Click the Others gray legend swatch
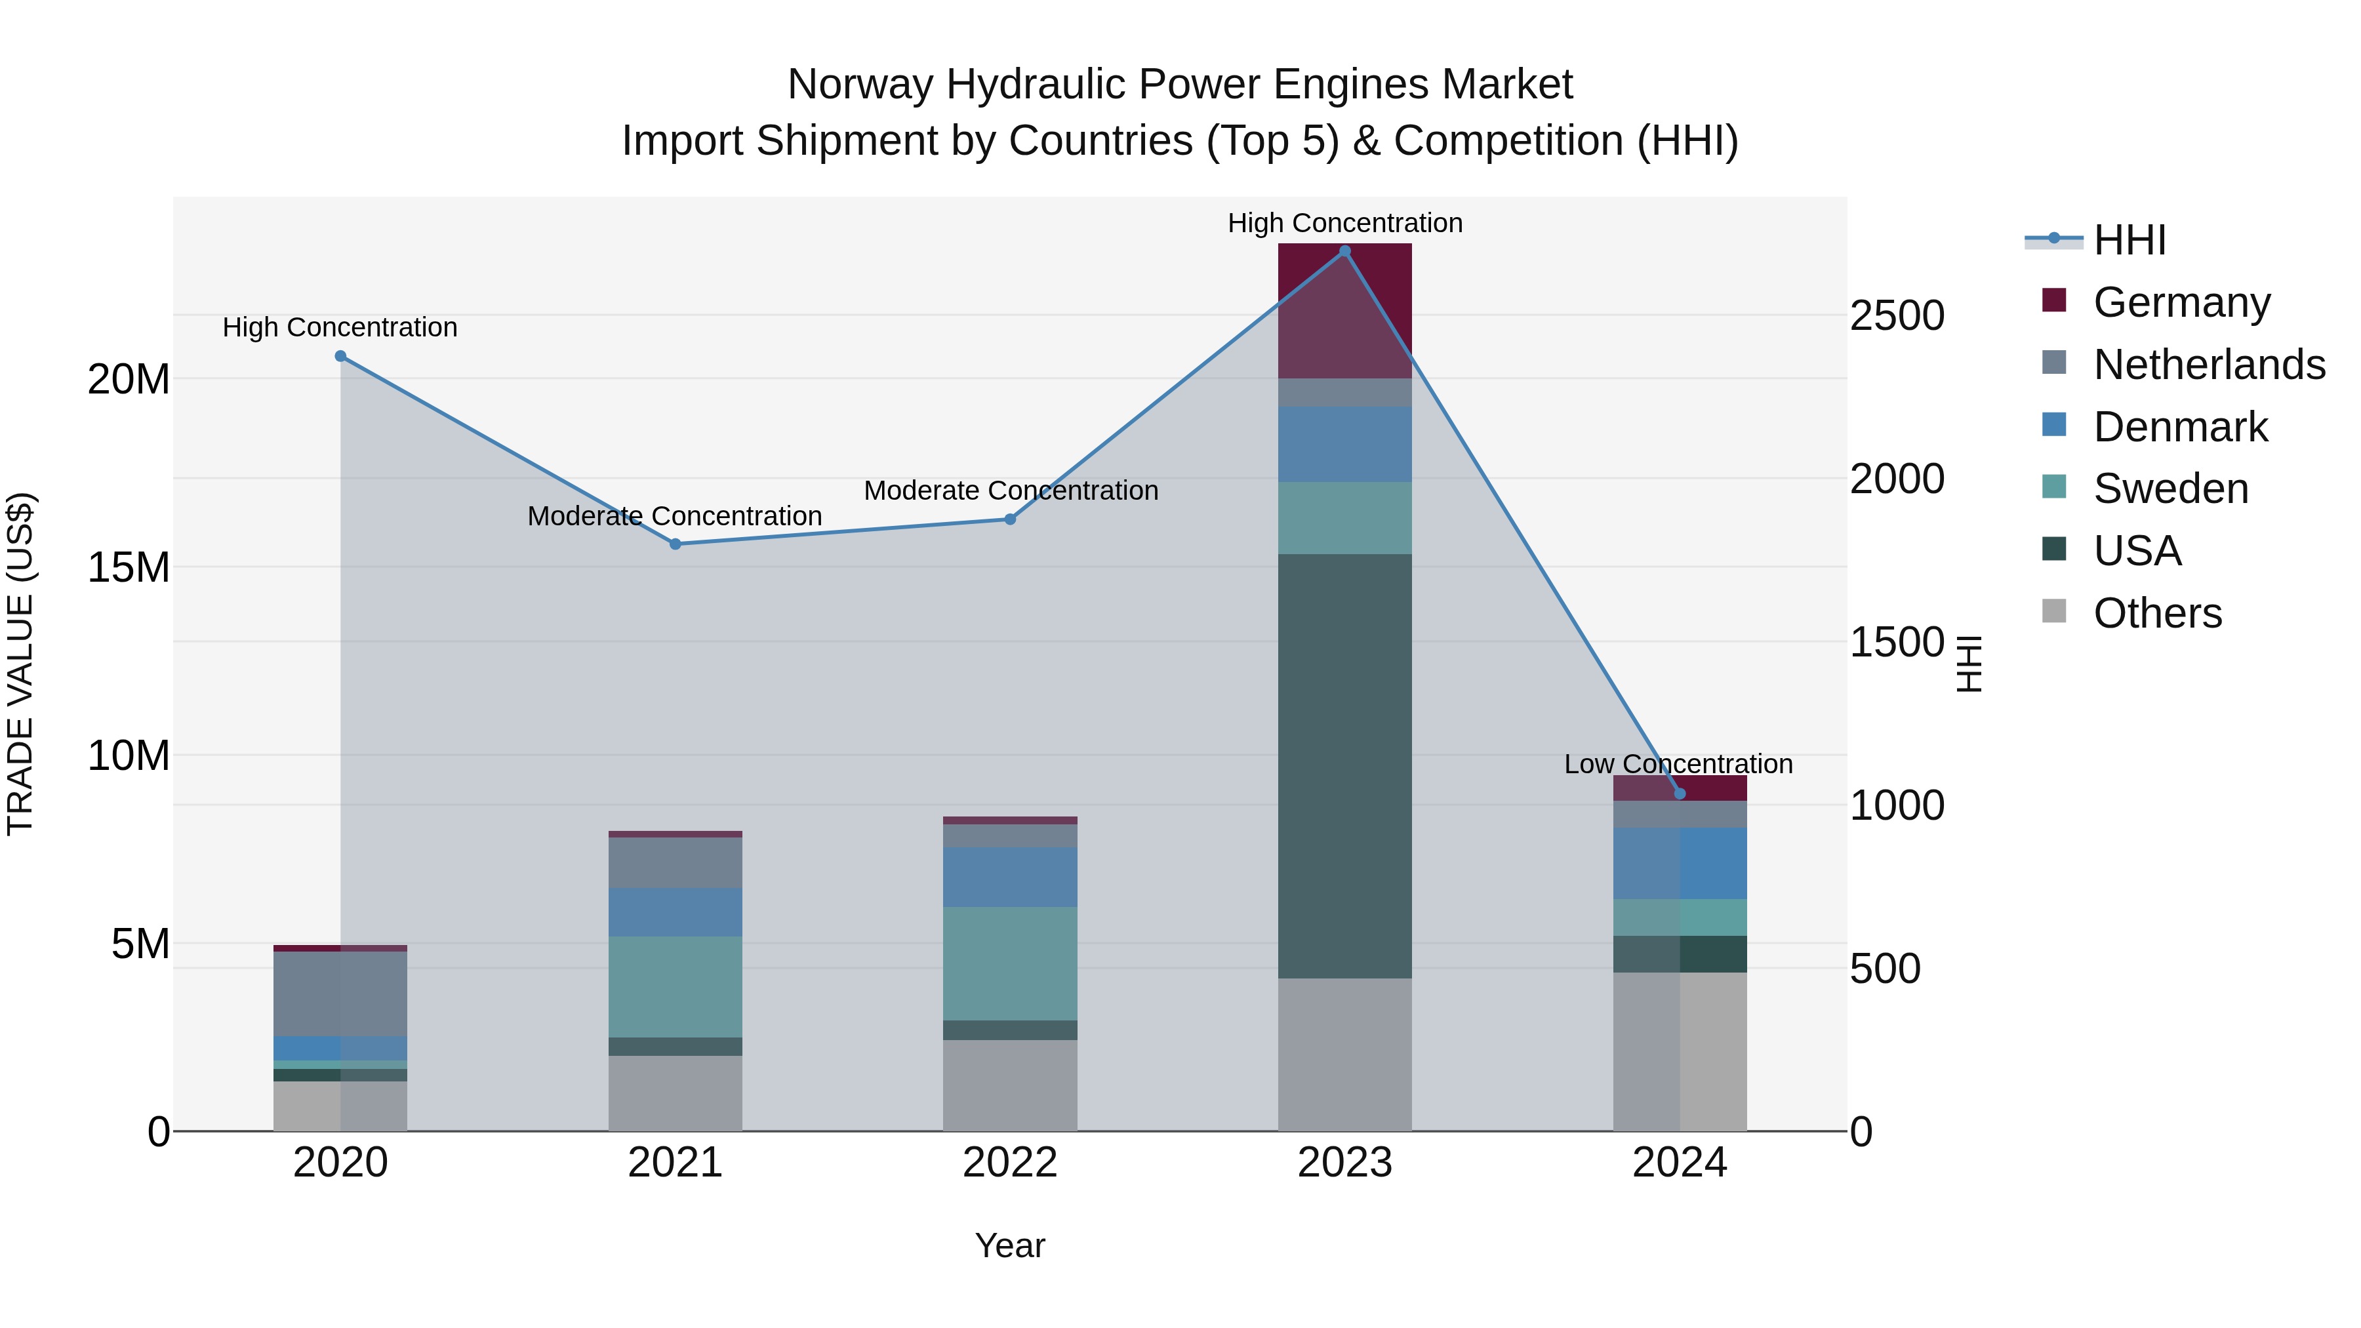This screenshot has height=1328, width=2361. (2054, 611)
